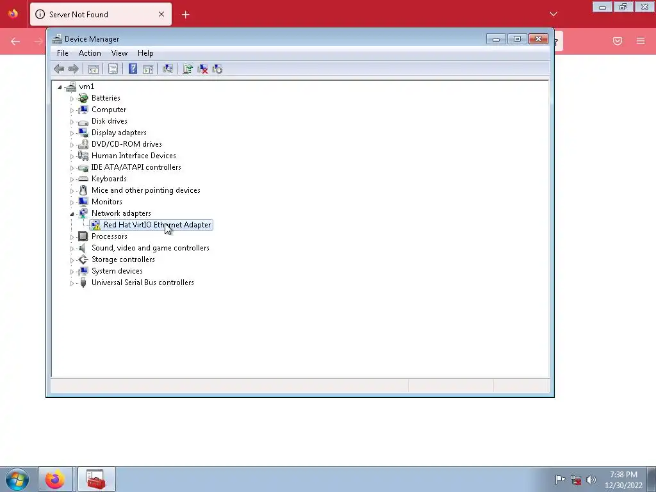
Task: Toggle the Show/Hide Action Pane toolbar icon
Action: (148, 69)
